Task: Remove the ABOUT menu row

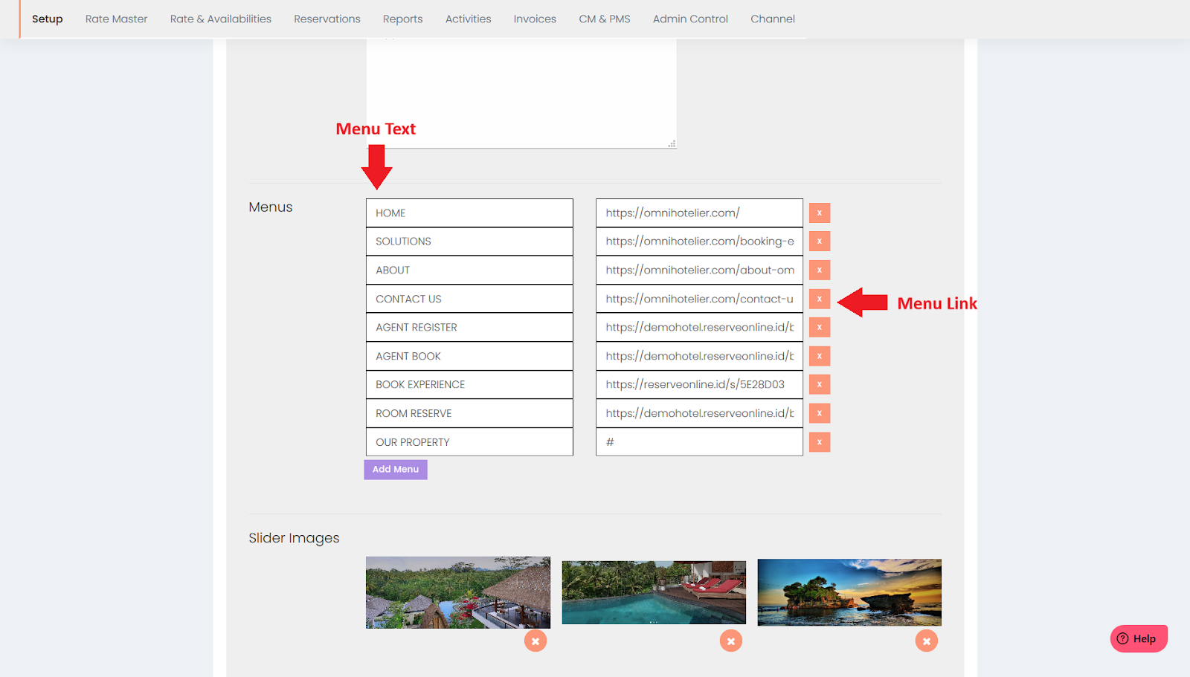Action: click(x=819, y=271)
